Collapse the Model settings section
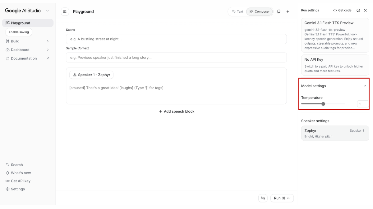Screen dimensions: 373x209 365,86
